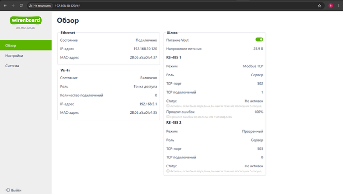Click Ethernet state 'Подключено'
Image resolution: width=343 pixels, height=194 pixels.
point(146,40)
